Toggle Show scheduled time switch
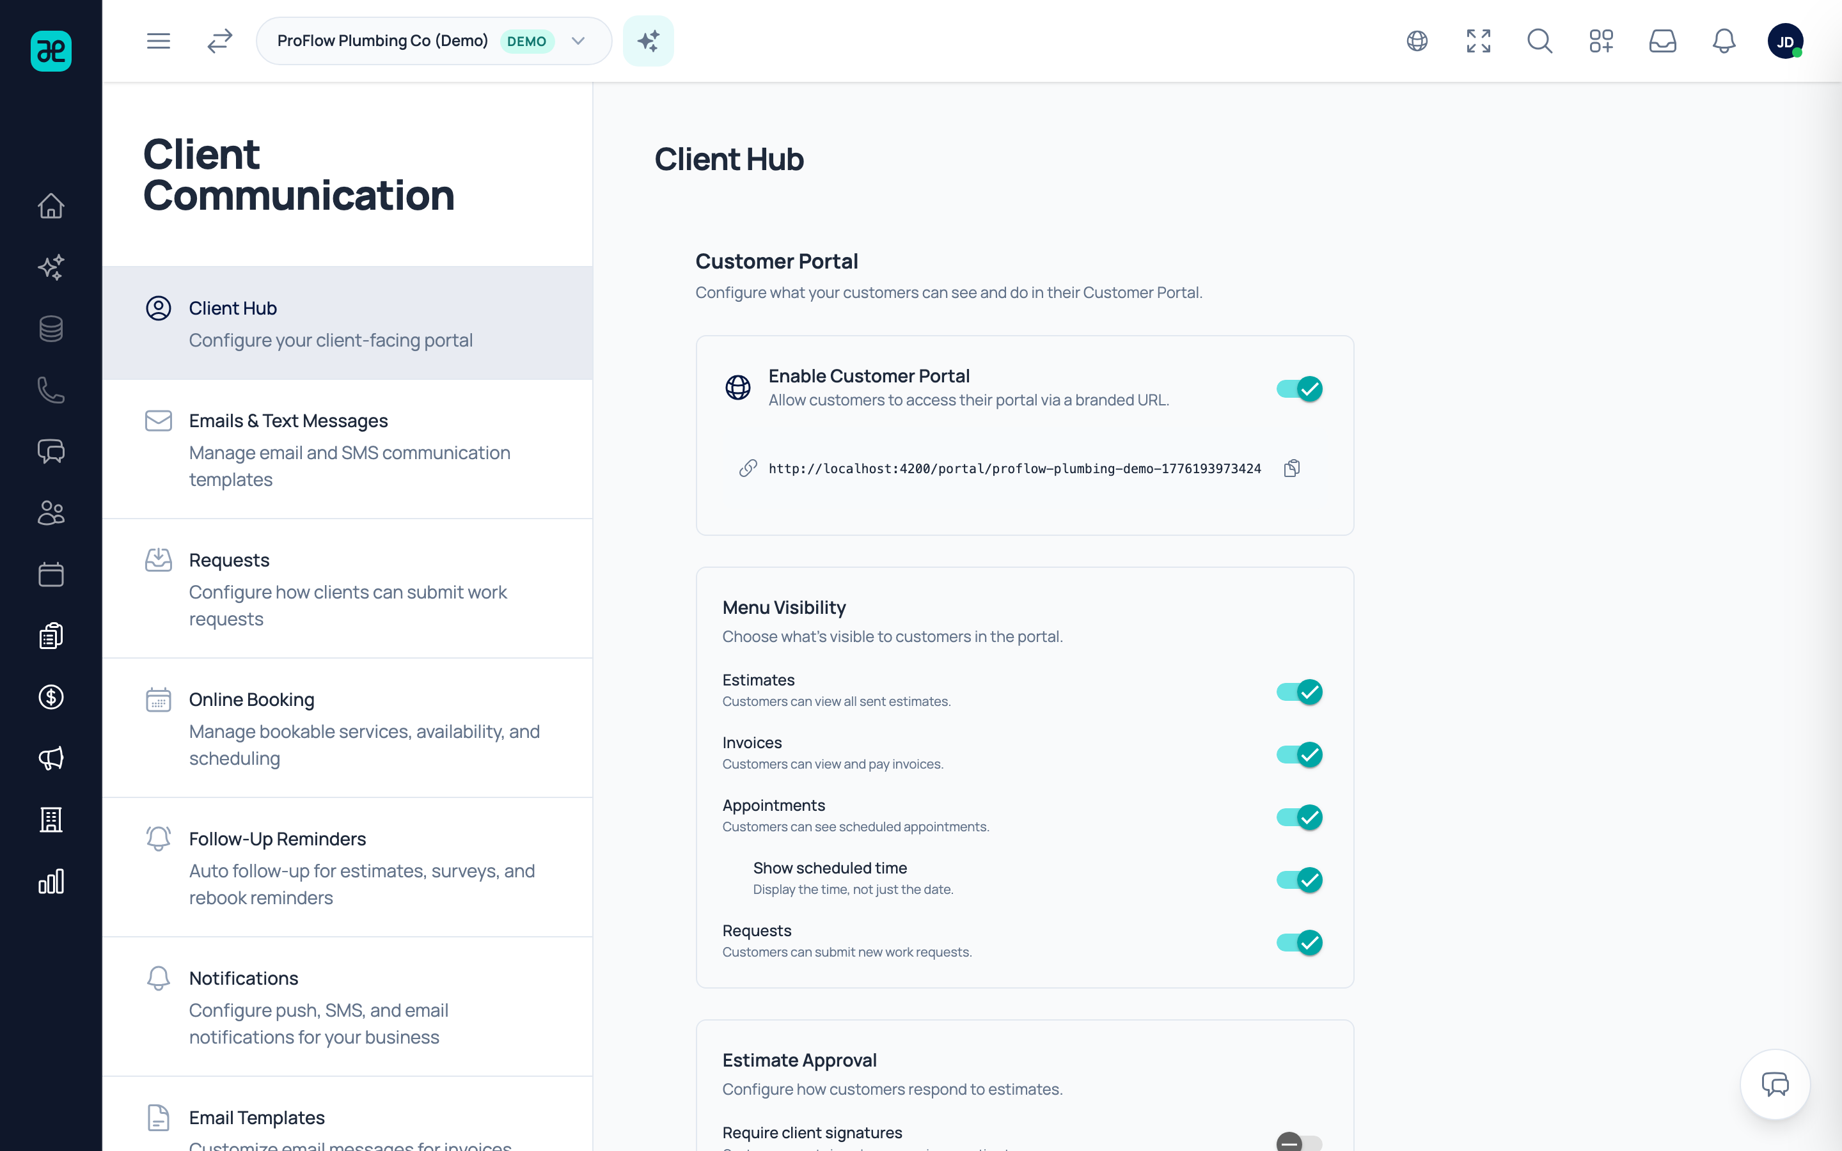 tap(1299, 880)
